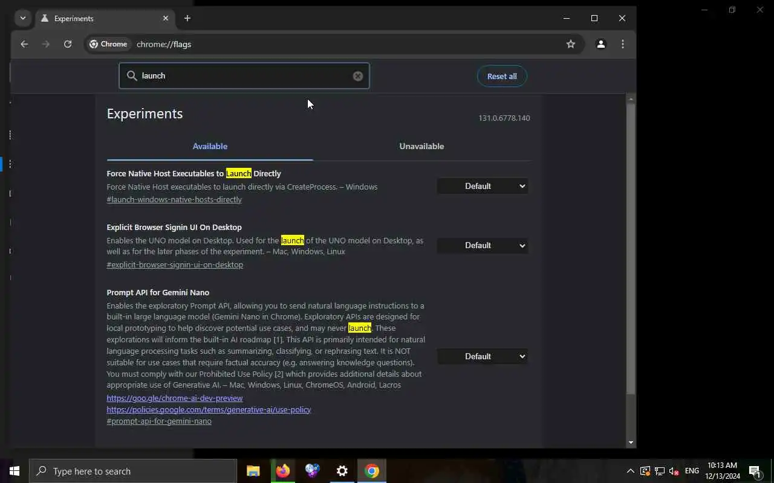Select the Experiments browser tab
The width and height of the screenshot is (774, 483).
point(105,18)
